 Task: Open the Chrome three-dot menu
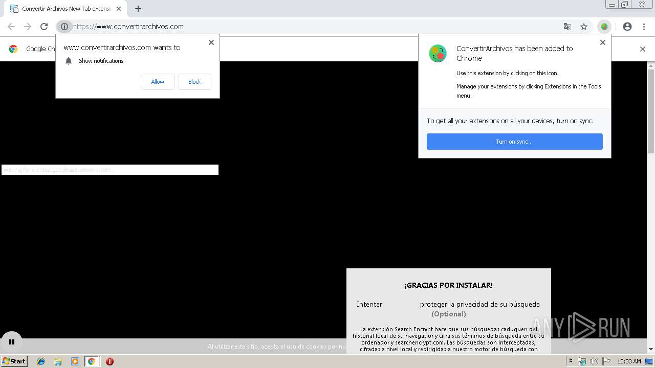[644, 27]
